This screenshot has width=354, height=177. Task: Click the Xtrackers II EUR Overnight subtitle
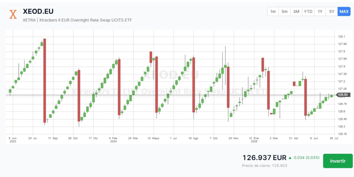pos(77,20)
